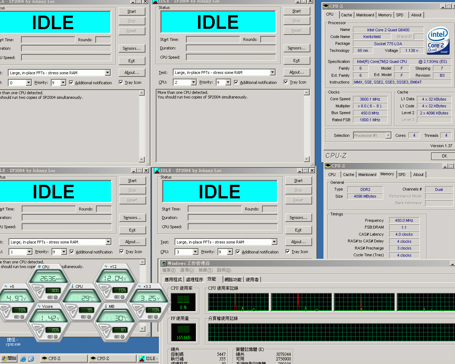Switch to first CPU-Z taskbar button

(64, 359)
